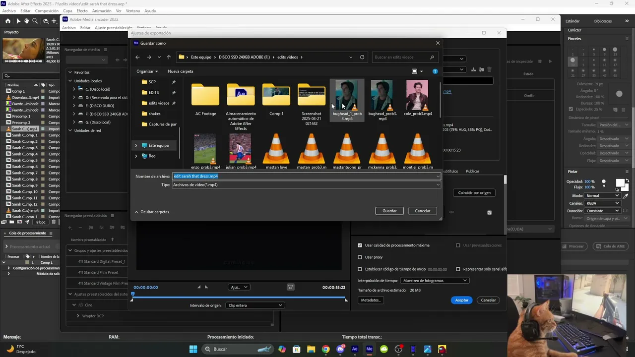Image resolution: width=635 pixels, height=357 pixels.
Task: Open the AC Footage folder
Action: pyautogui.click(x=205, y=100)
